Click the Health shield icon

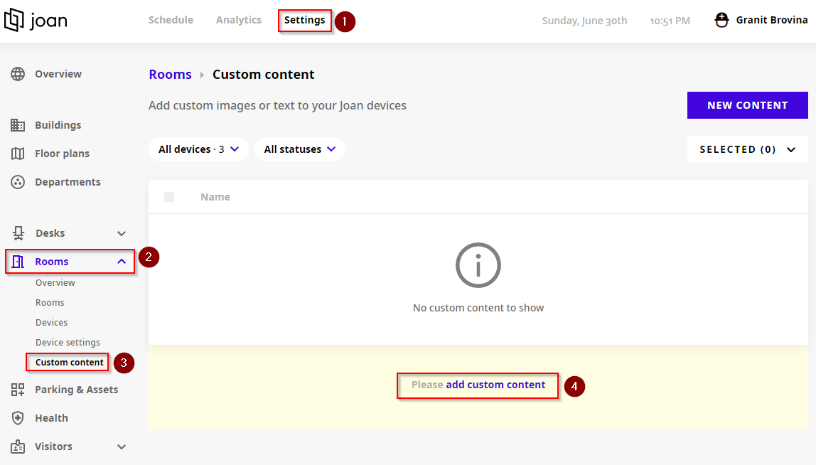pyautogui.click(x=18, y=418)
